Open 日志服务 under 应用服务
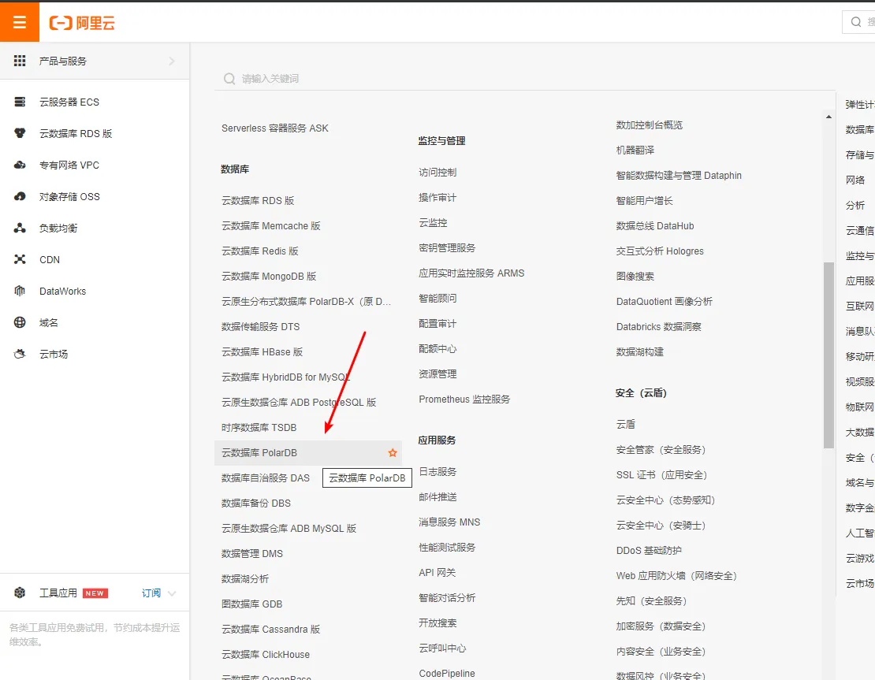Image resolution: width=875 pixels, height=680 pixels. click(x=438, y=471)
